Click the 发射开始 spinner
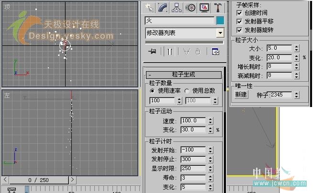Viewport: 313px width, 193px height. click(x=211, y=150)
